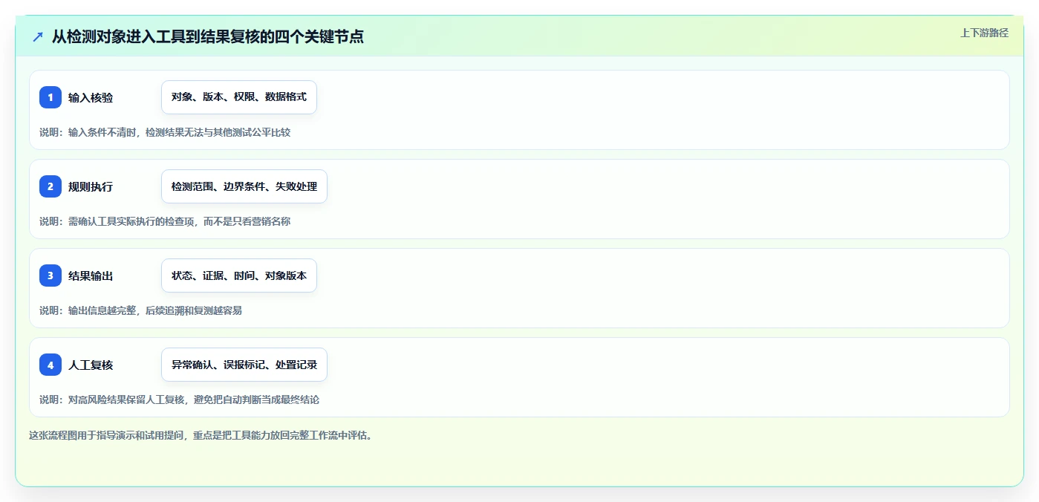Click the footer text 这张流程图用于指导演示和试用提问
The height and width of the screenshot is (502, 1039).
point(201,435)
